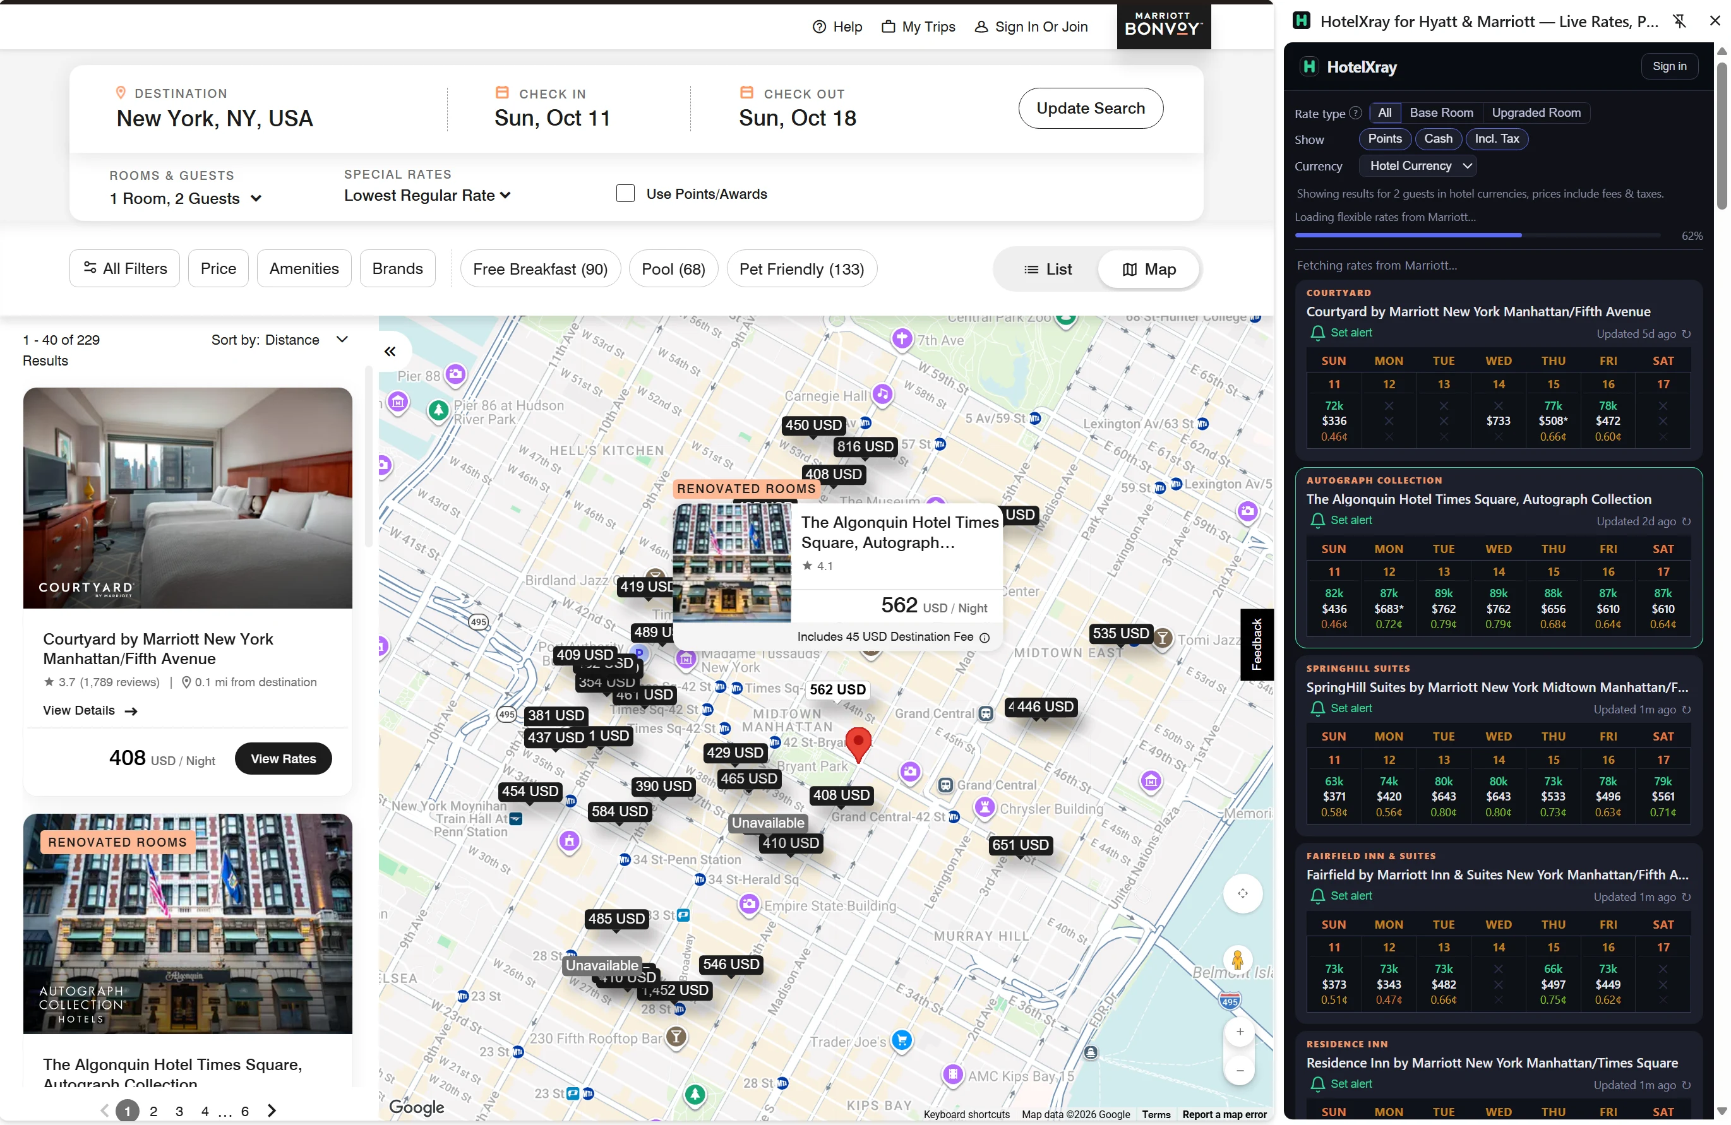
Task: Click HotelXray Sign in button
Action: 1669,66
